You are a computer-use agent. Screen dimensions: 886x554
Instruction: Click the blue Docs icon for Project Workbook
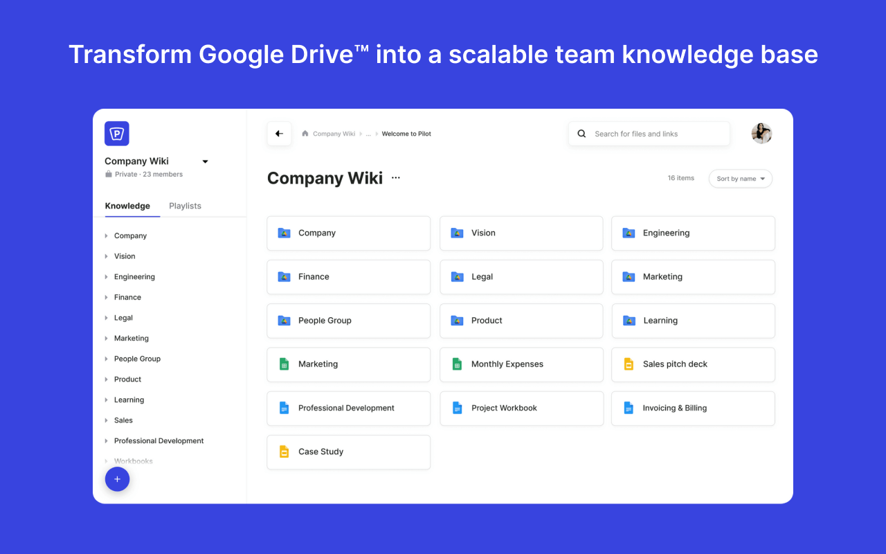tap(457, 408)
